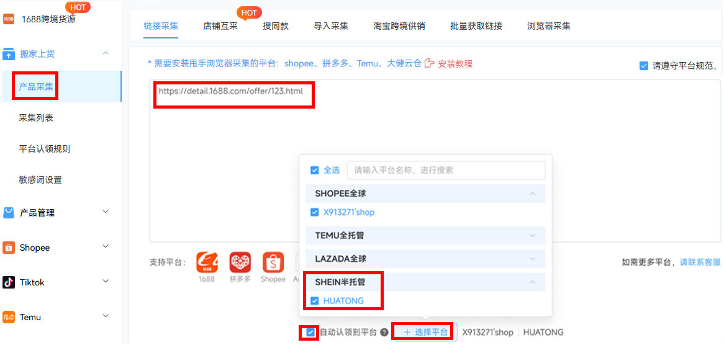Click inside the product link textarea
724x345 pixels.
(435, 161)
